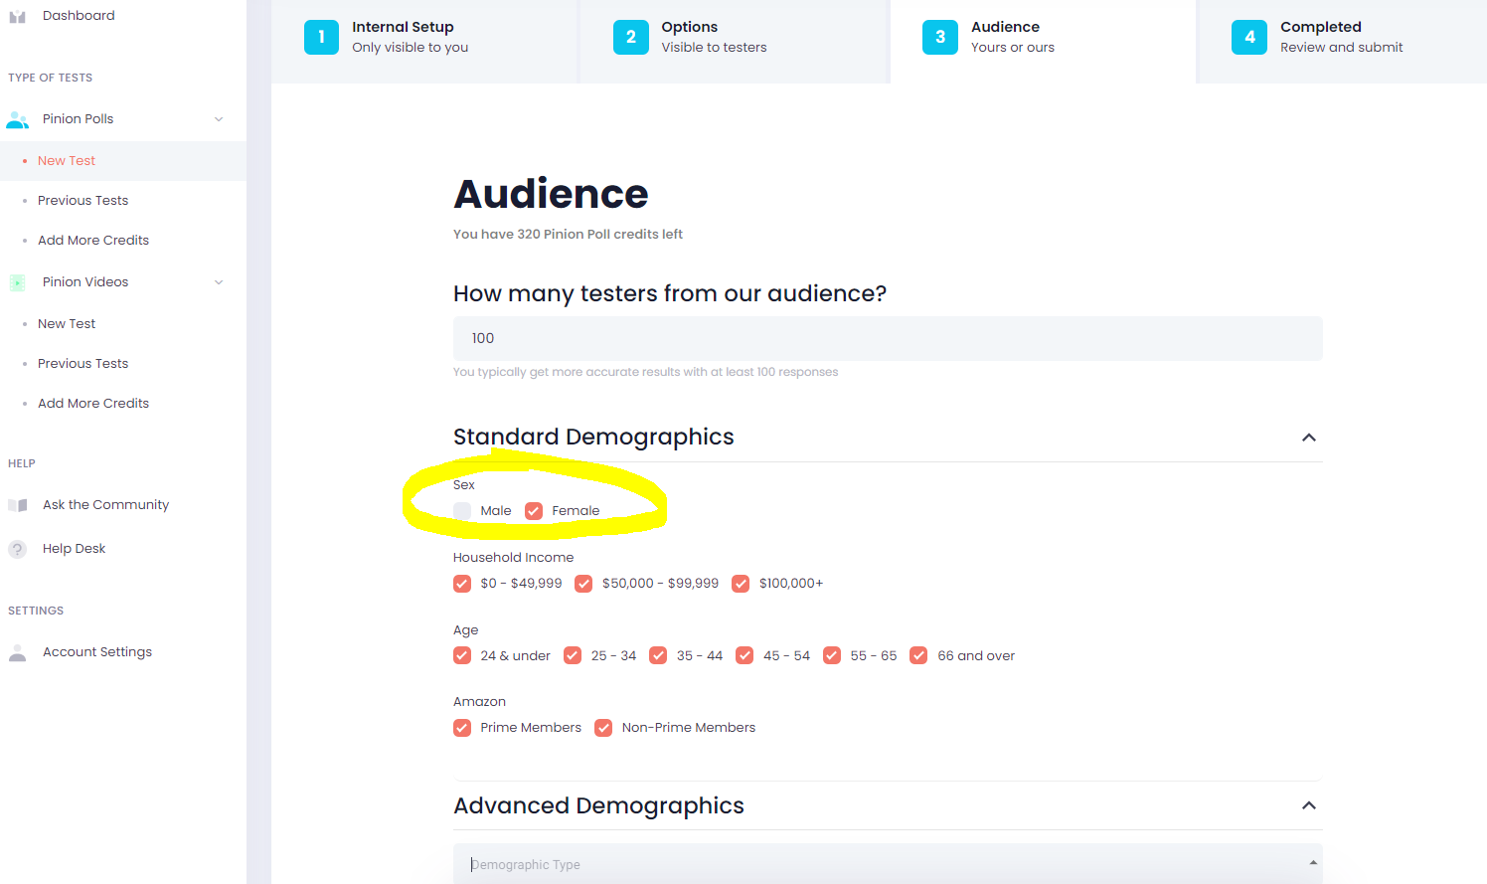1487x884 pixels.
Task: Click the step 1 Internal Setup badge
Action: click(321, 36)
